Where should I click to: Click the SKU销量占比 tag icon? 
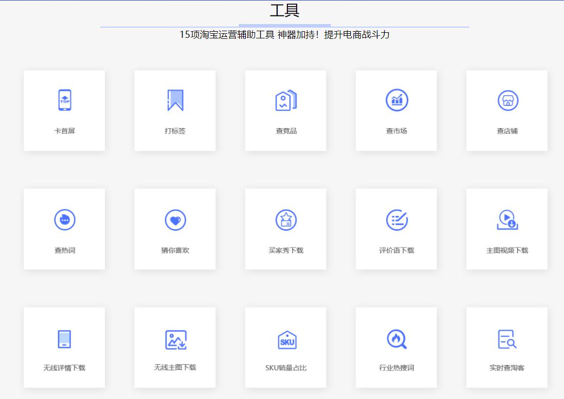click(x=286, y=338)
